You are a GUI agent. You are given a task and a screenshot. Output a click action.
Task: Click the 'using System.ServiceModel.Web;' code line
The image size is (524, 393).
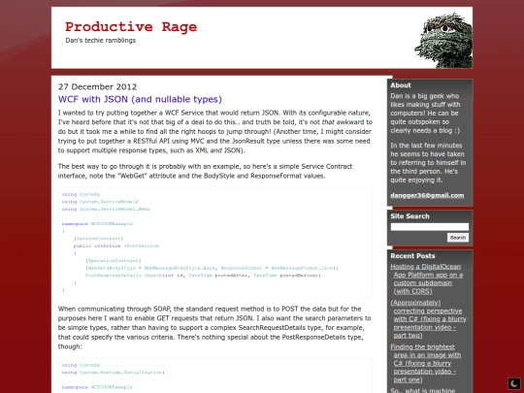coord(106,210)
